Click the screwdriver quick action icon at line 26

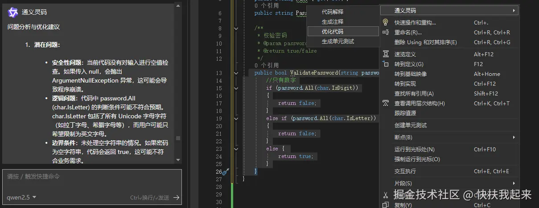click(226, 171)
